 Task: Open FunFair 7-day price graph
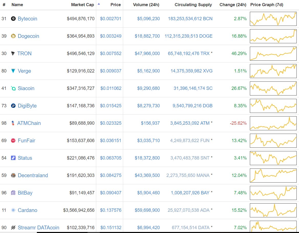pos(273,141)
